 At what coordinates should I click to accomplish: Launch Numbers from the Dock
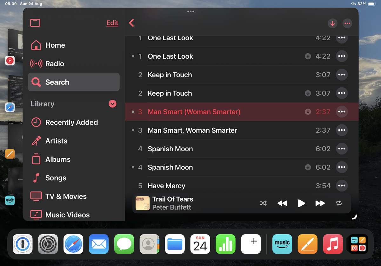tap(226, 244)
